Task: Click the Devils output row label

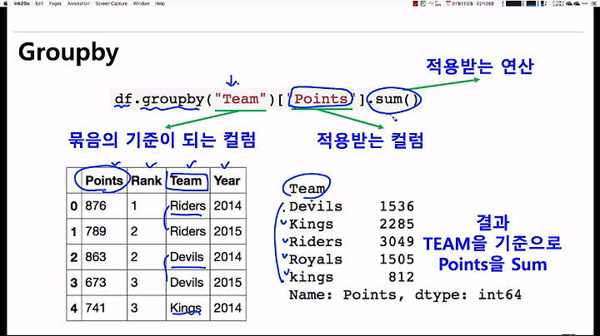Action: coord(316,206)
